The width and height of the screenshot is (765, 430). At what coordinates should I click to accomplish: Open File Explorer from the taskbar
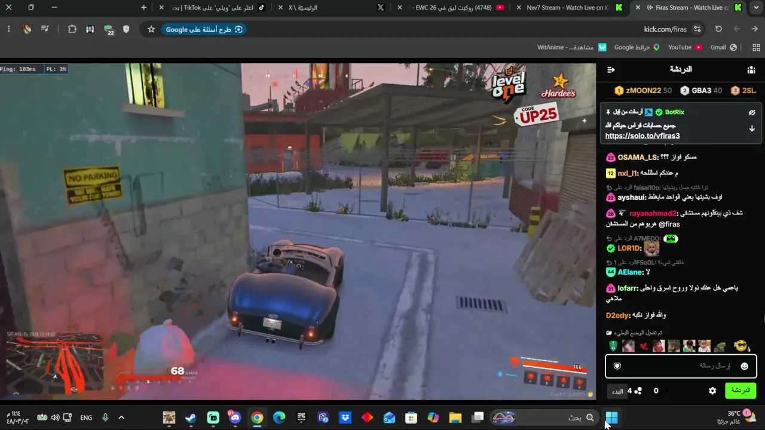[455, 417]
